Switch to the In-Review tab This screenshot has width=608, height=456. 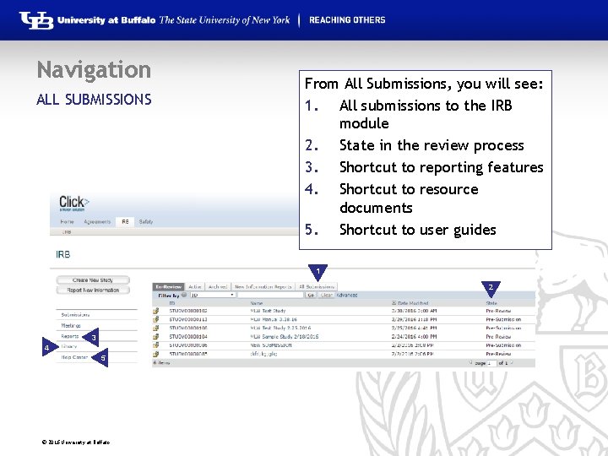[168, 286]
